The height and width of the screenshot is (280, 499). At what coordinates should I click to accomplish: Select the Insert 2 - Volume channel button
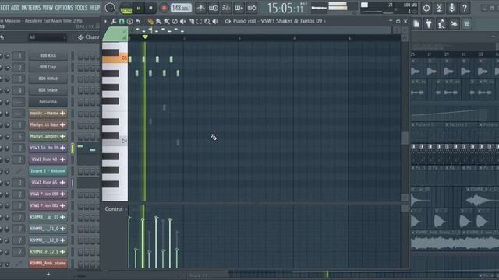click(x=48, y=171)
